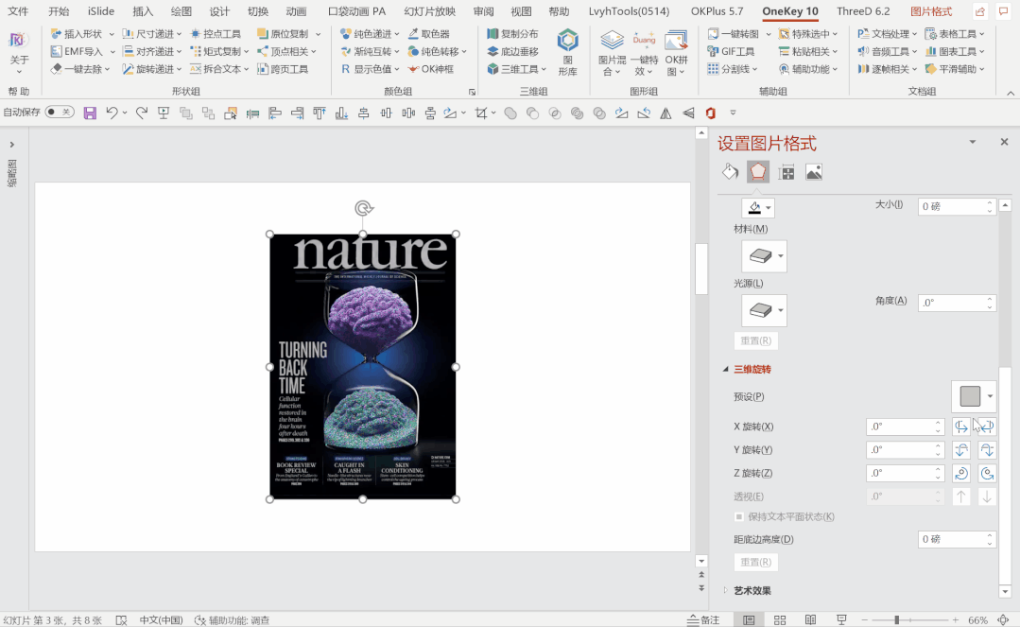Click 图形库 shape library icon
Image resolution: width=1020 pixels, height=627 pixels.
coord(567,52)
